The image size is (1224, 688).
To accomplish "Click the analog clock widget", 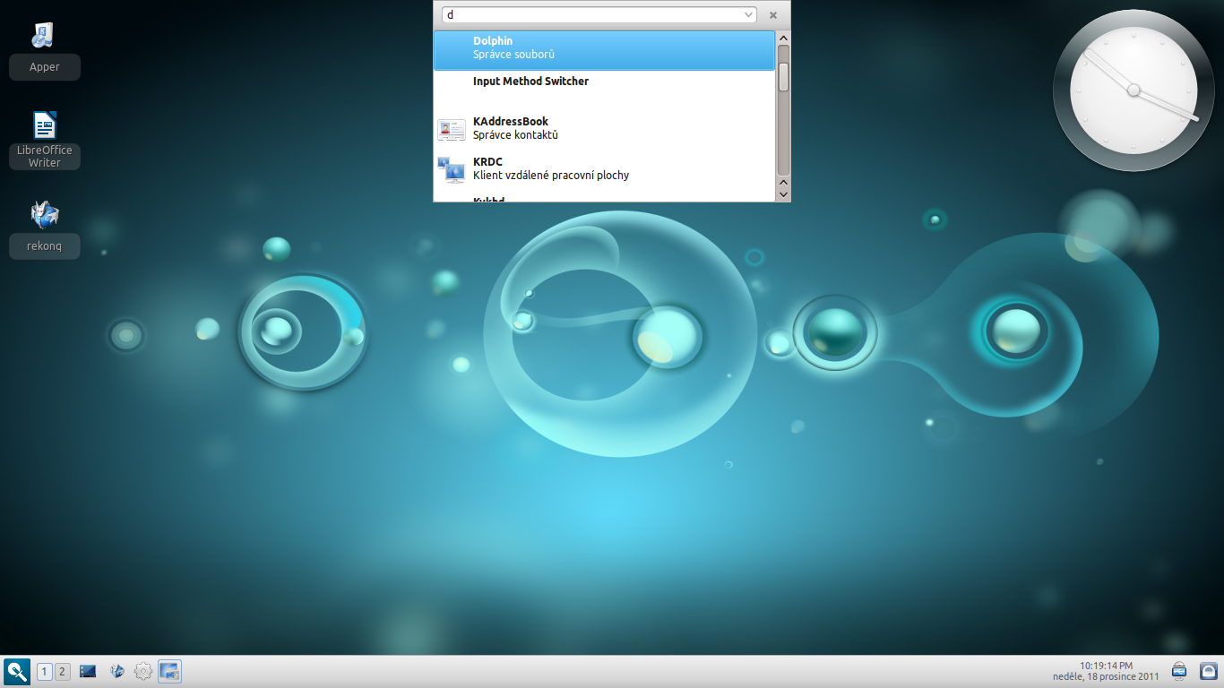I will click(x=1133, y=90).
